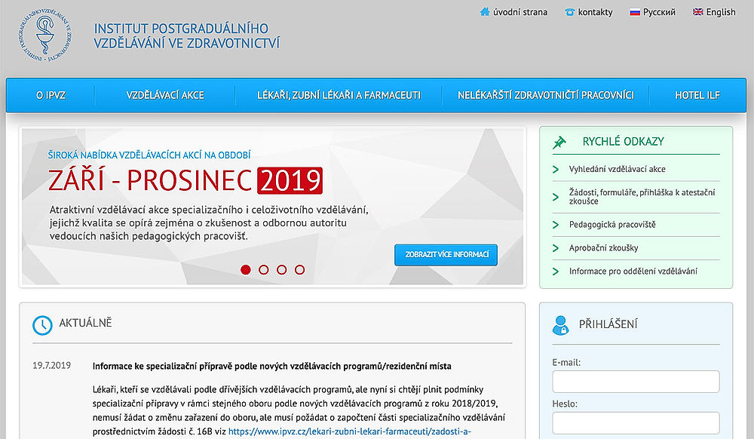Image resolution: width=754 pixels, height=439 pixels.
Task: Switch language to Русский
Action: pos(659,12)
